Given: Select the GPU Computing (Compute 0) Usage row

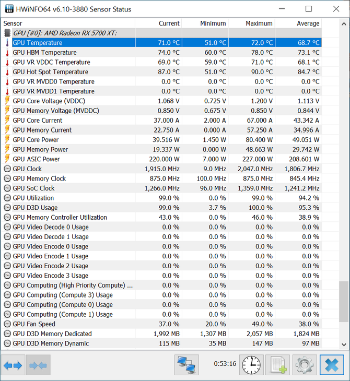Looking at the screenshot, I should click(x=161, y=305).
